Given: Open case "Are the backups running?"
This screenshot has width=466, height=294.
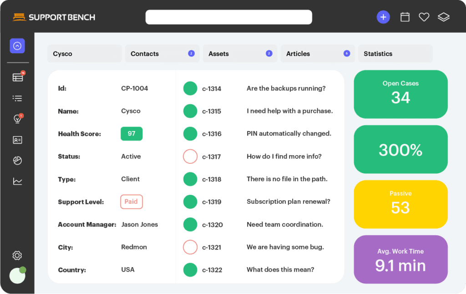Looking at the screenshot, I should click(286, 88).
